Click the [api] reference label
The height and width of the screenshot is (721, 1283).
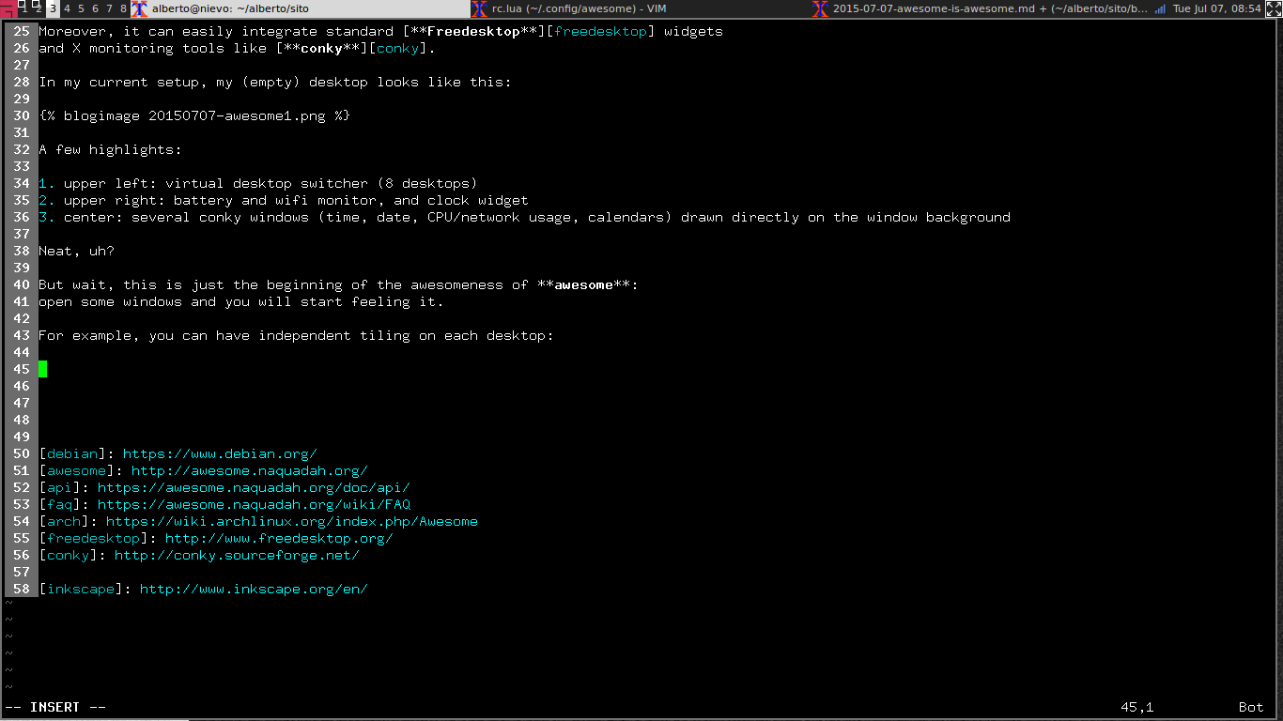pyautogui.click(x=59, y=487)
